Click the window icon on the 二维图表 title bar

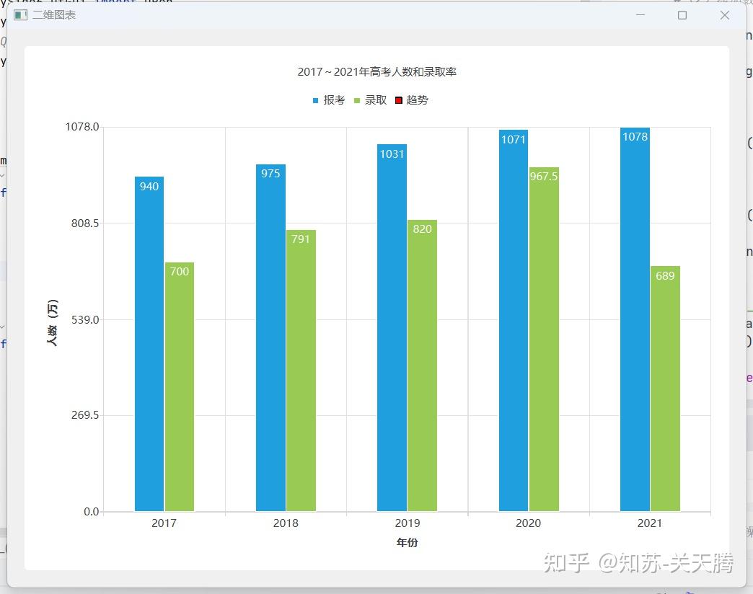click(x=20, y=14)
